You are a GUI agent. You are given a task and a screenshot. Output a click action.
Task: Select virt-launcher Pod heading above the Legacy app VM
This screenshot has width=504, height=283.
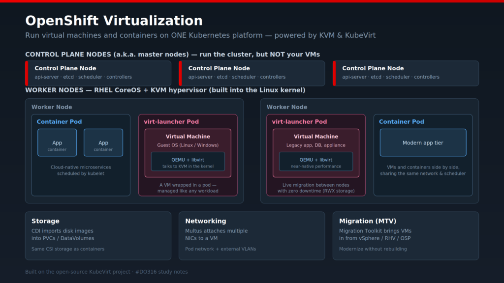click(x=299, y=122)
